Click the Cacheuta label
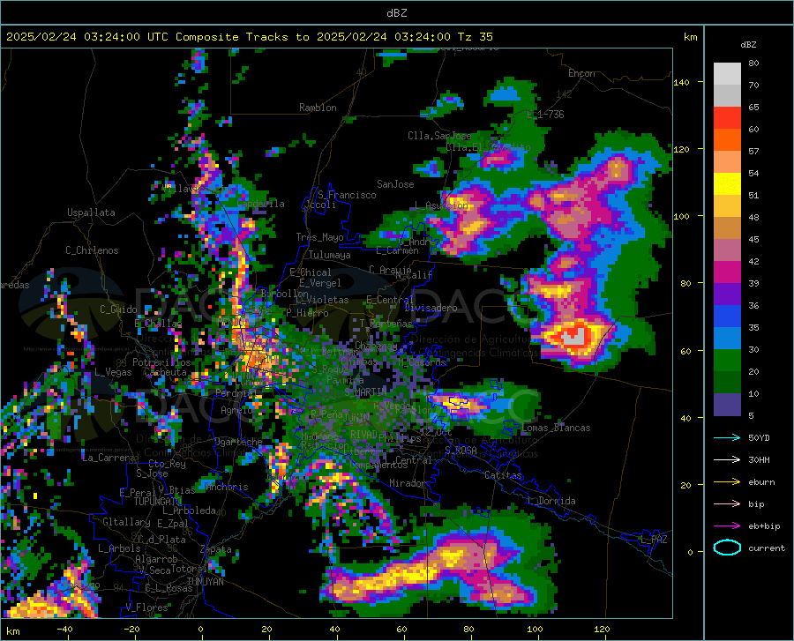 point(165,372)
